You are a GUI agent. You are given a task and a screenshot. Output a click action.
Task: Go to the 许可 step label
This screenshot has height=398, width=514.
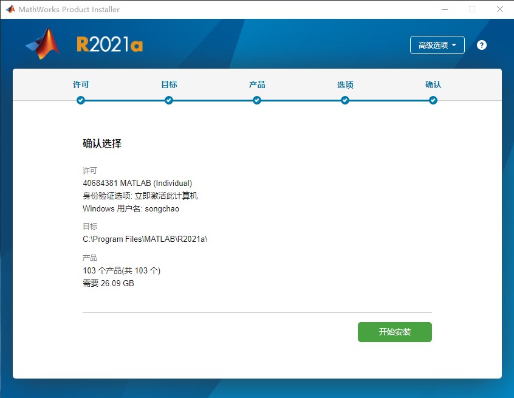coord(81,84)
